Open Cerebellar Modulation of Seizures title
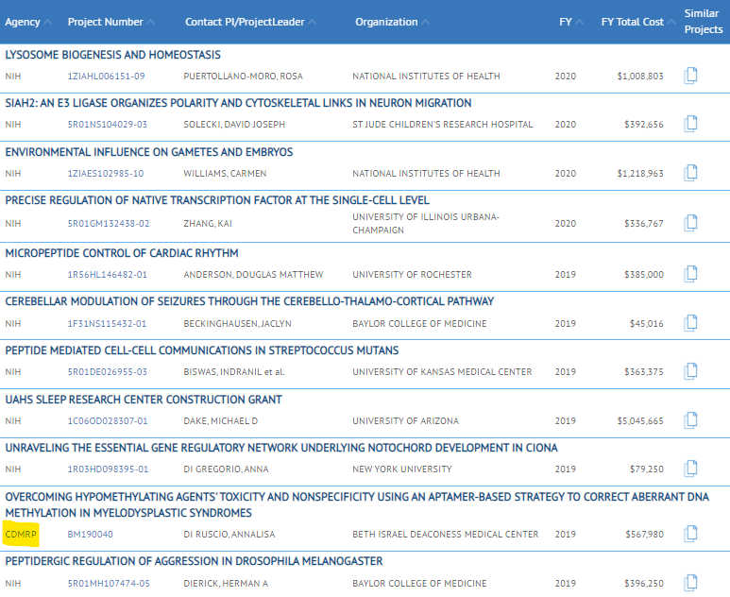 click(249, 301)
